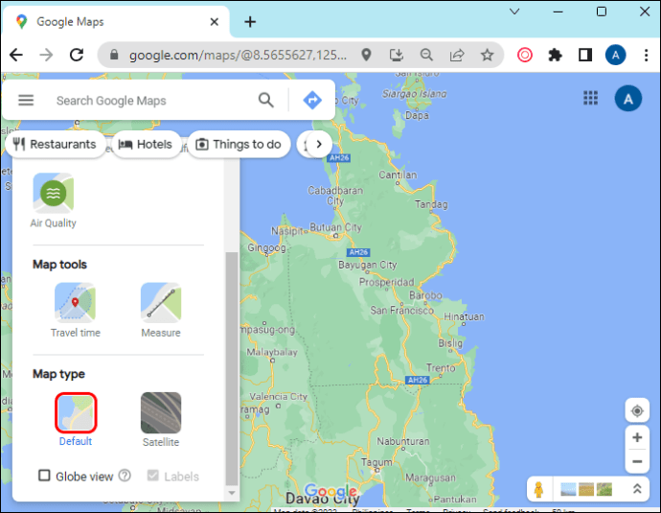This screenshot has height=513, width=661.
Task: Reload the page with the refresh icon
Action: click(77, 55)
